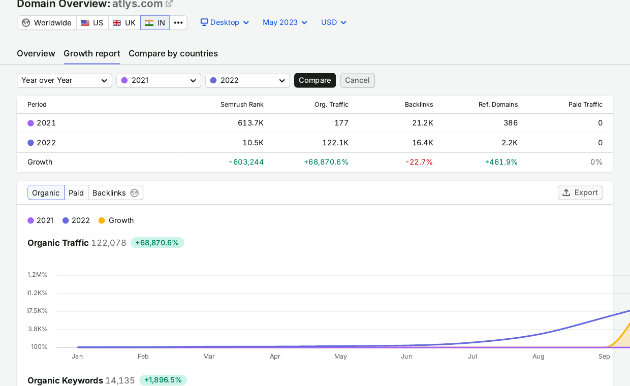The image size is (630, 386).
Task: Select the UK flag icon
Action: 117,23
